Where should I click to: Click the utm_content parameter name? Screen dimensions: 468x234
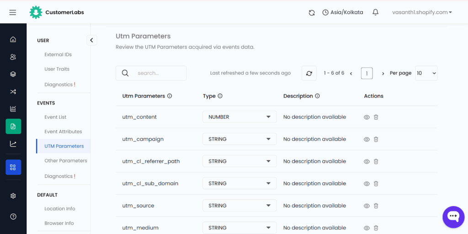[x=139, y=117]
